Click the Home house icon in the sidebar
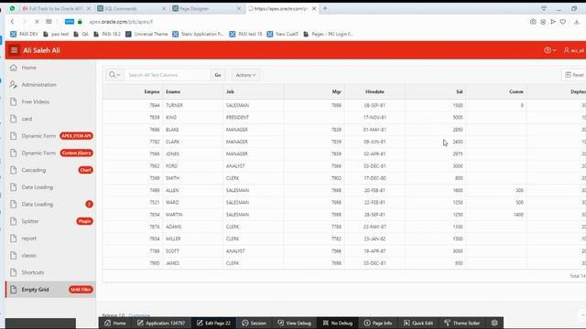This screenshot has height=329, width=586. tap(14, 68)
